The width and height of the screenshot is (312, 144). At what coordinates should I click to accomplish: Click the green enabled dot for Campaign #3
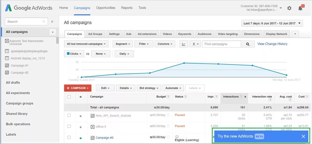pyautogui.click(x=81, y=138)
